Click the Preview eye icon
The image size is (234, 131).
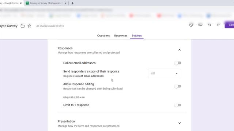click(x=200, y=25)
